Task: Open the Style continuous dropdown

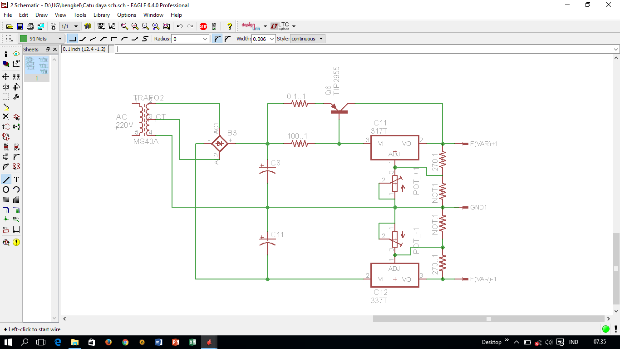Action: (307, 39)
